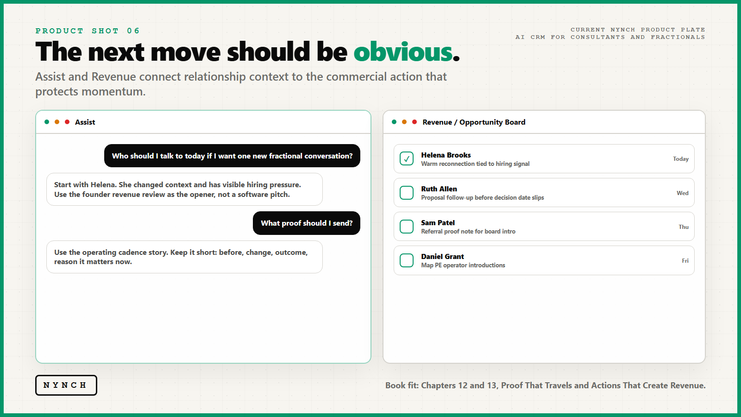This screenshot has height=417, width=741.
Task: Select the Revenue / Opportunity Board title
Action: tap(474, 122)
